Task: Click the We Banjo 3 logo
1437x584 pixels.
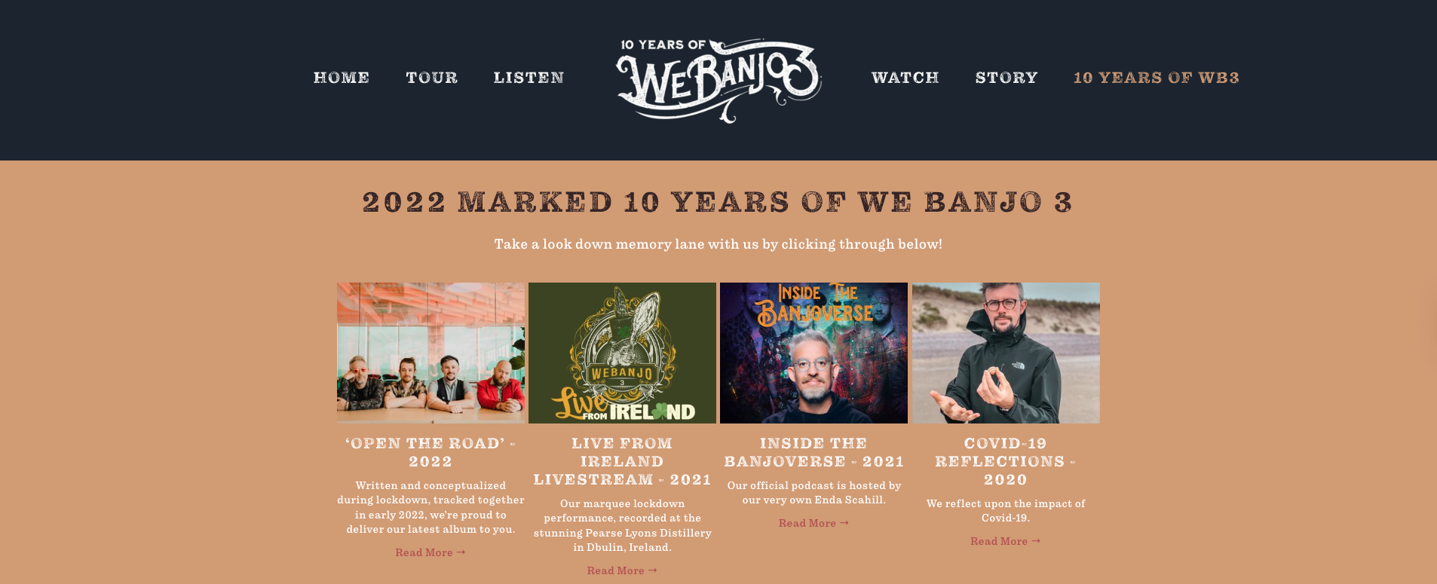Action: tap(718, 80)
